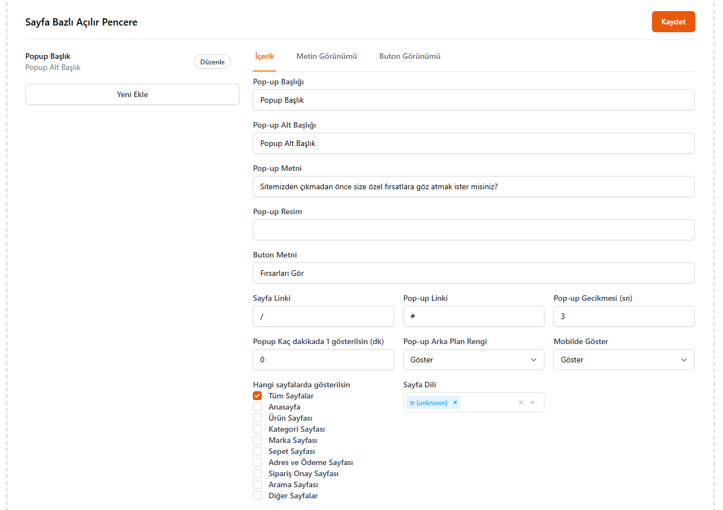Select the Sipariş Onay Sayfası checkbox
Screen dimensions: 723x510
257,473
